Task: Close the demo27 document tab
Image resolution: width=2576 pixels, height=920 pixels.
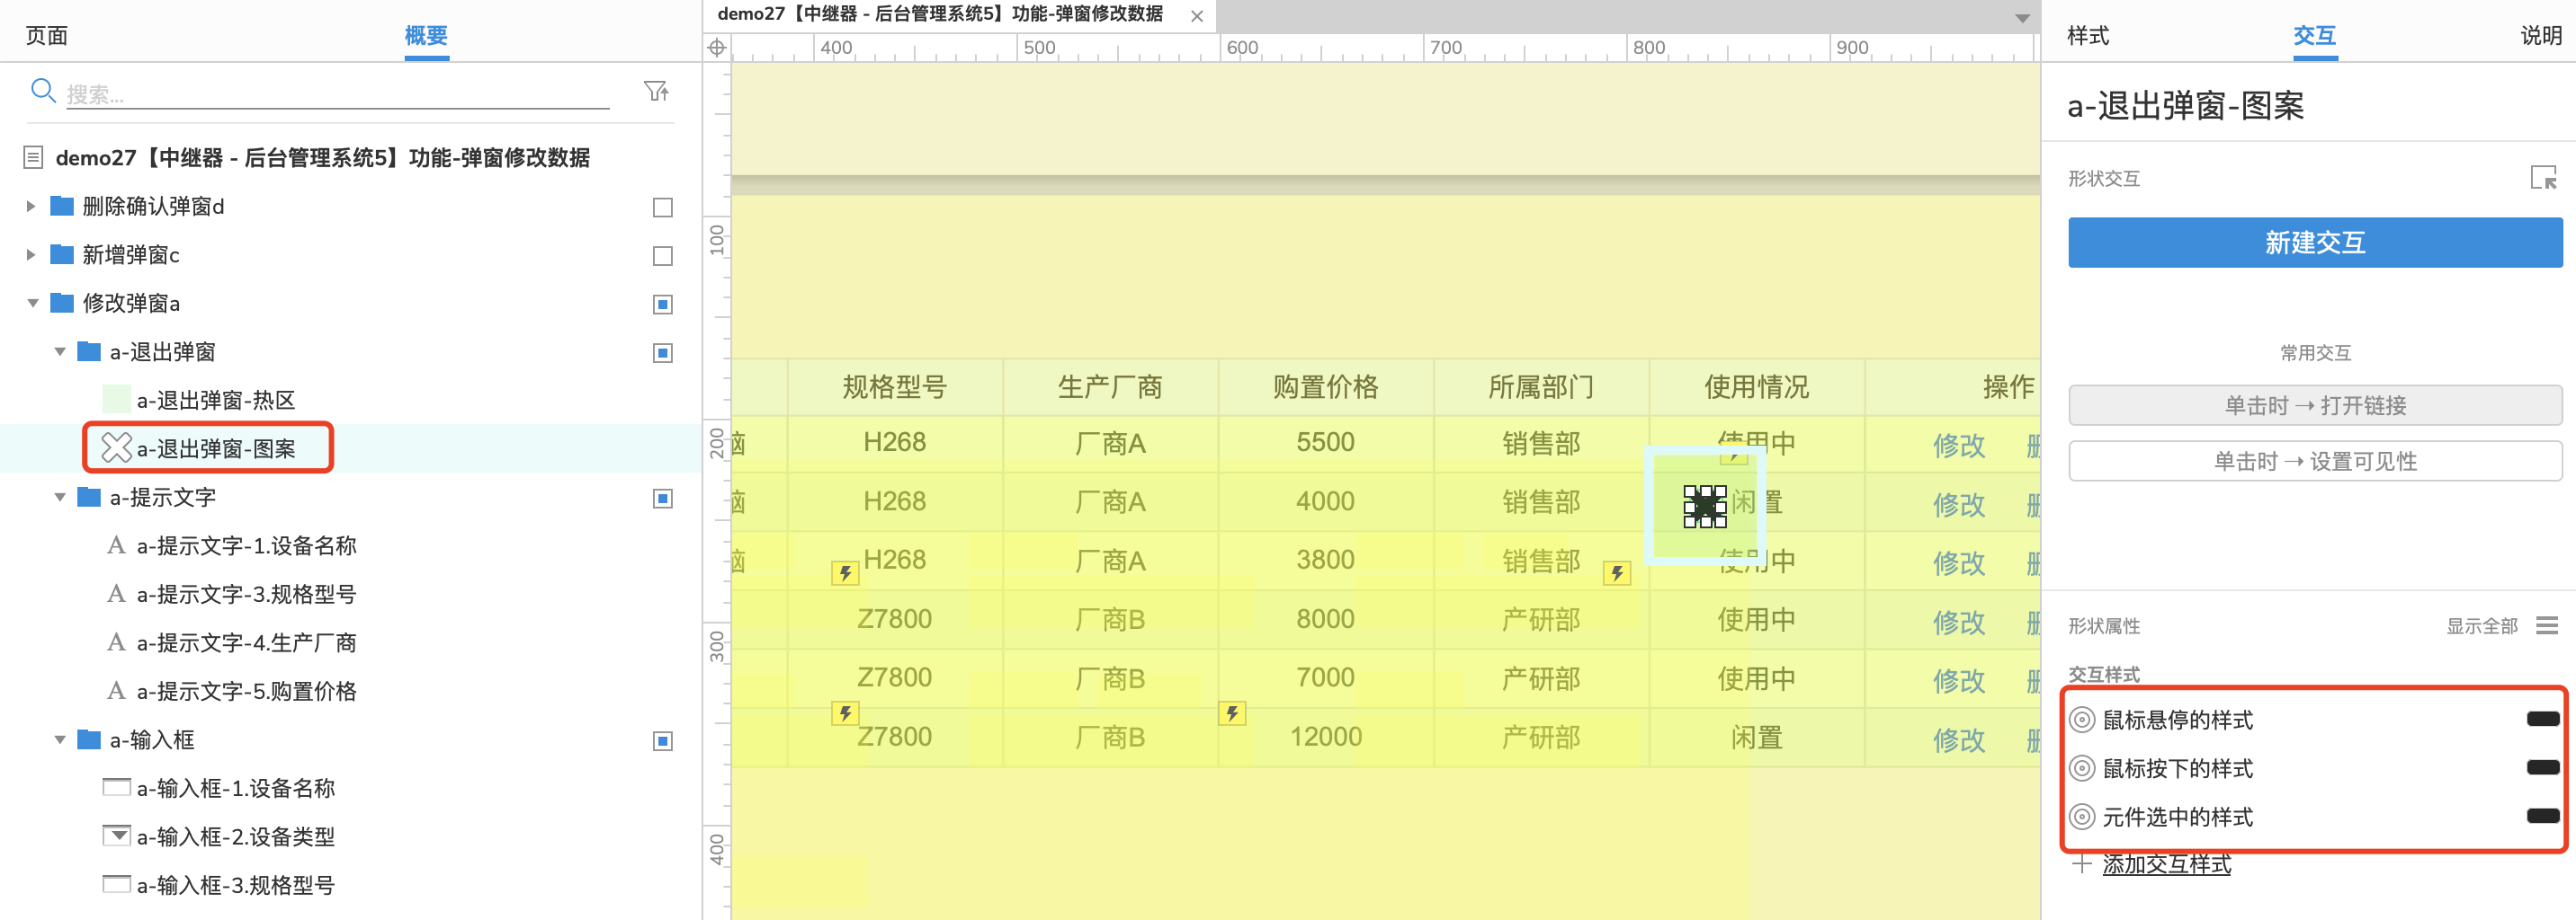Action: [1197, 16]
